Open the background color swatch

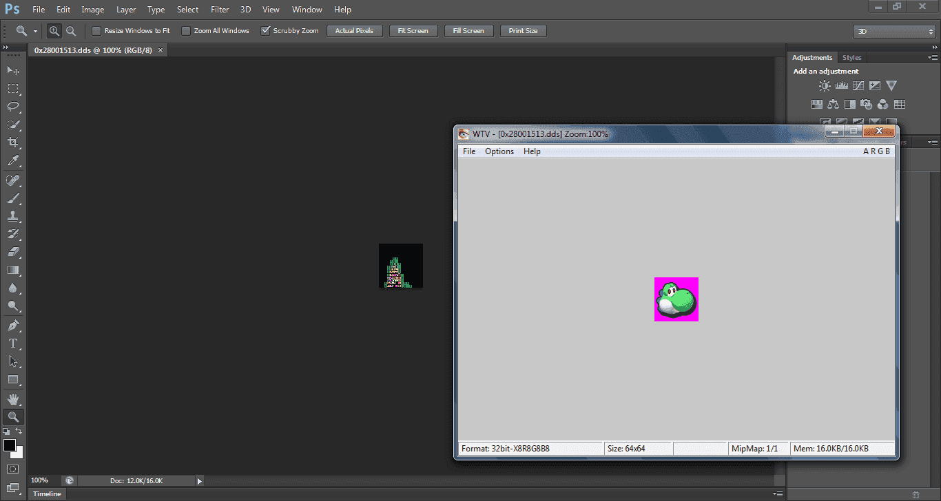tap(19, 453)
